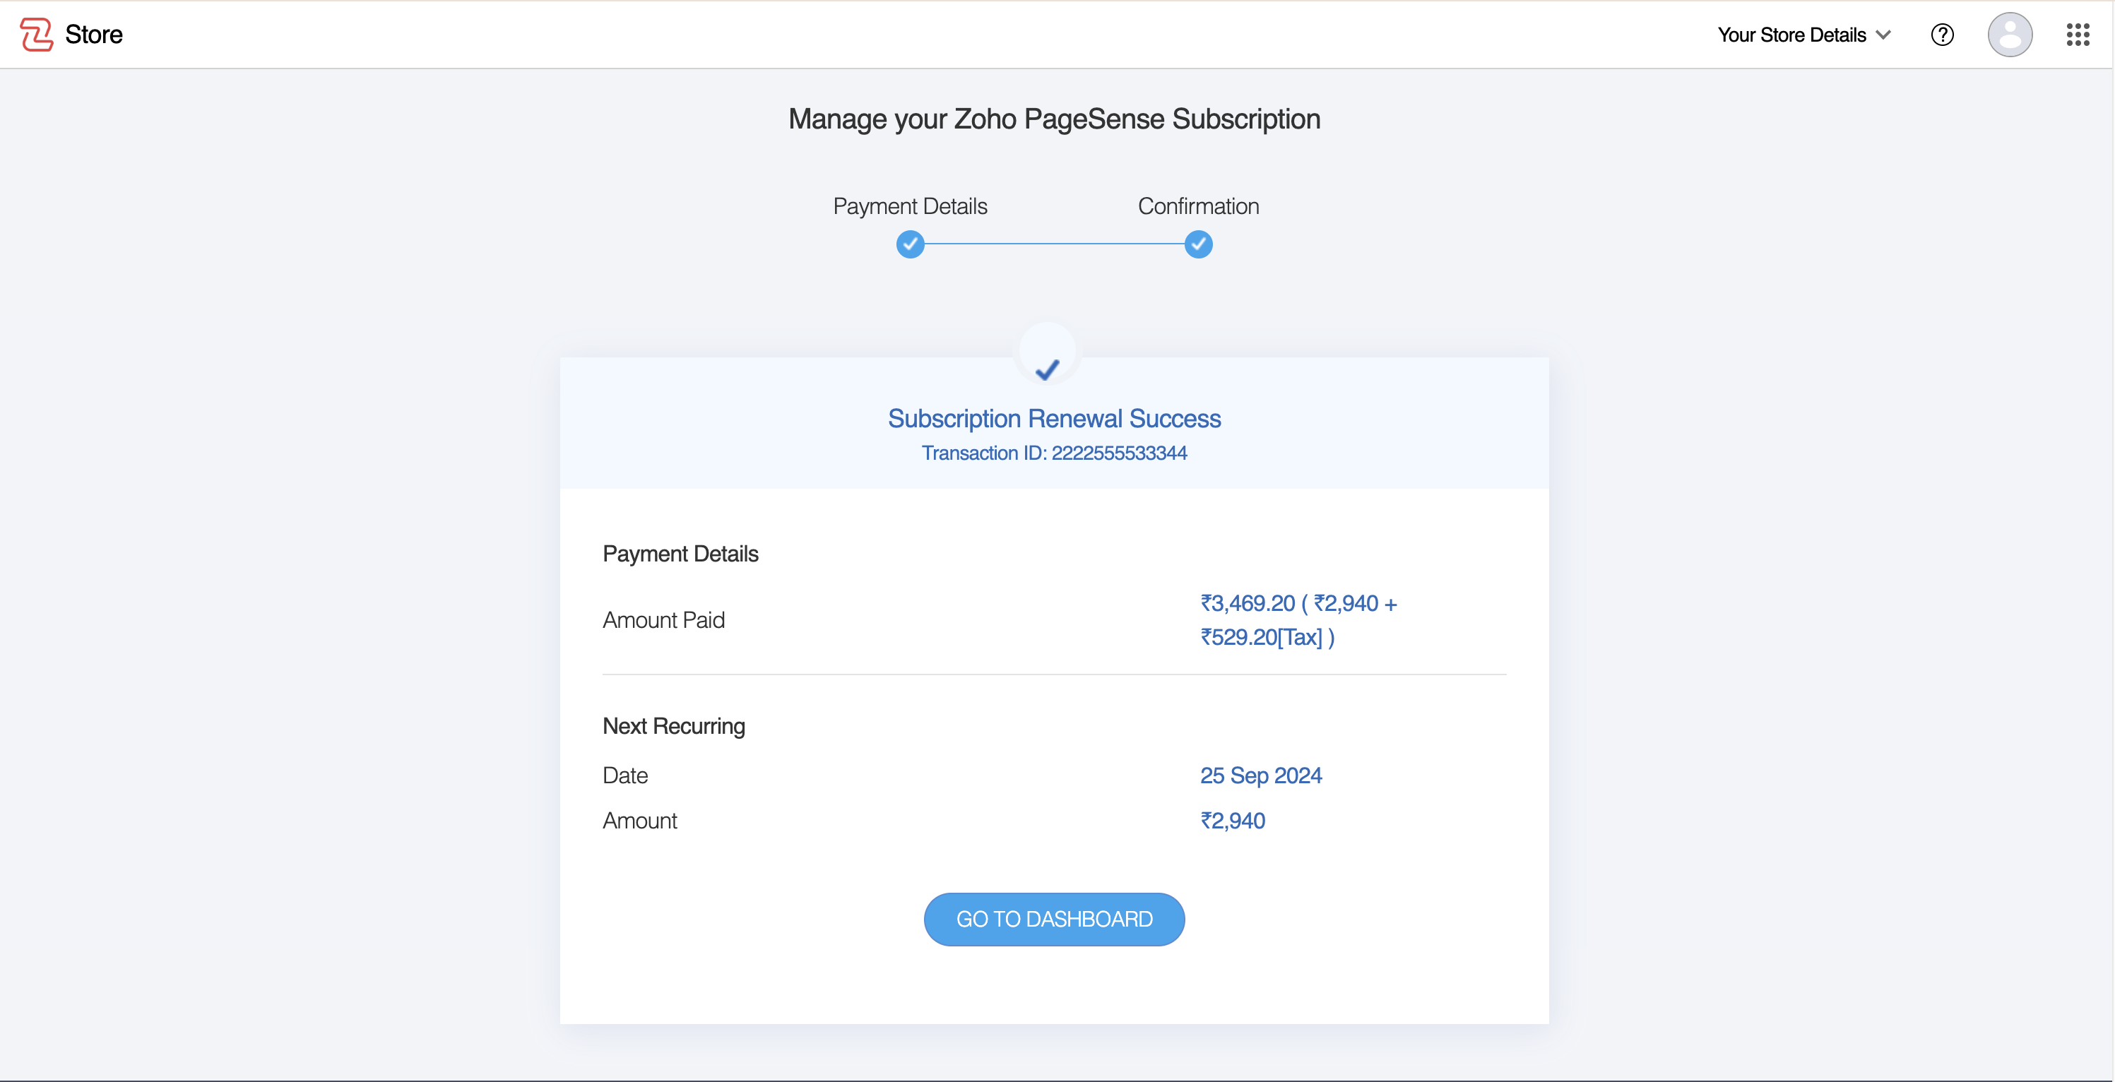Click the chevron beside Your Store Details
Image resolution: width=2115 pixels, height=1082 pixels.
1883,35
